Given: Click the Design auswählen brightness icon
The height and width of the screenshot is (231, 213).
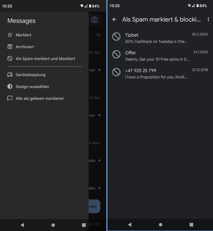Looking at the screenshot, I should [x=10, y=86].
